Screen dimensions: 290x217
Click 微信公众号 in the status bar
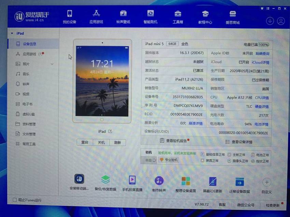(246, 205)
